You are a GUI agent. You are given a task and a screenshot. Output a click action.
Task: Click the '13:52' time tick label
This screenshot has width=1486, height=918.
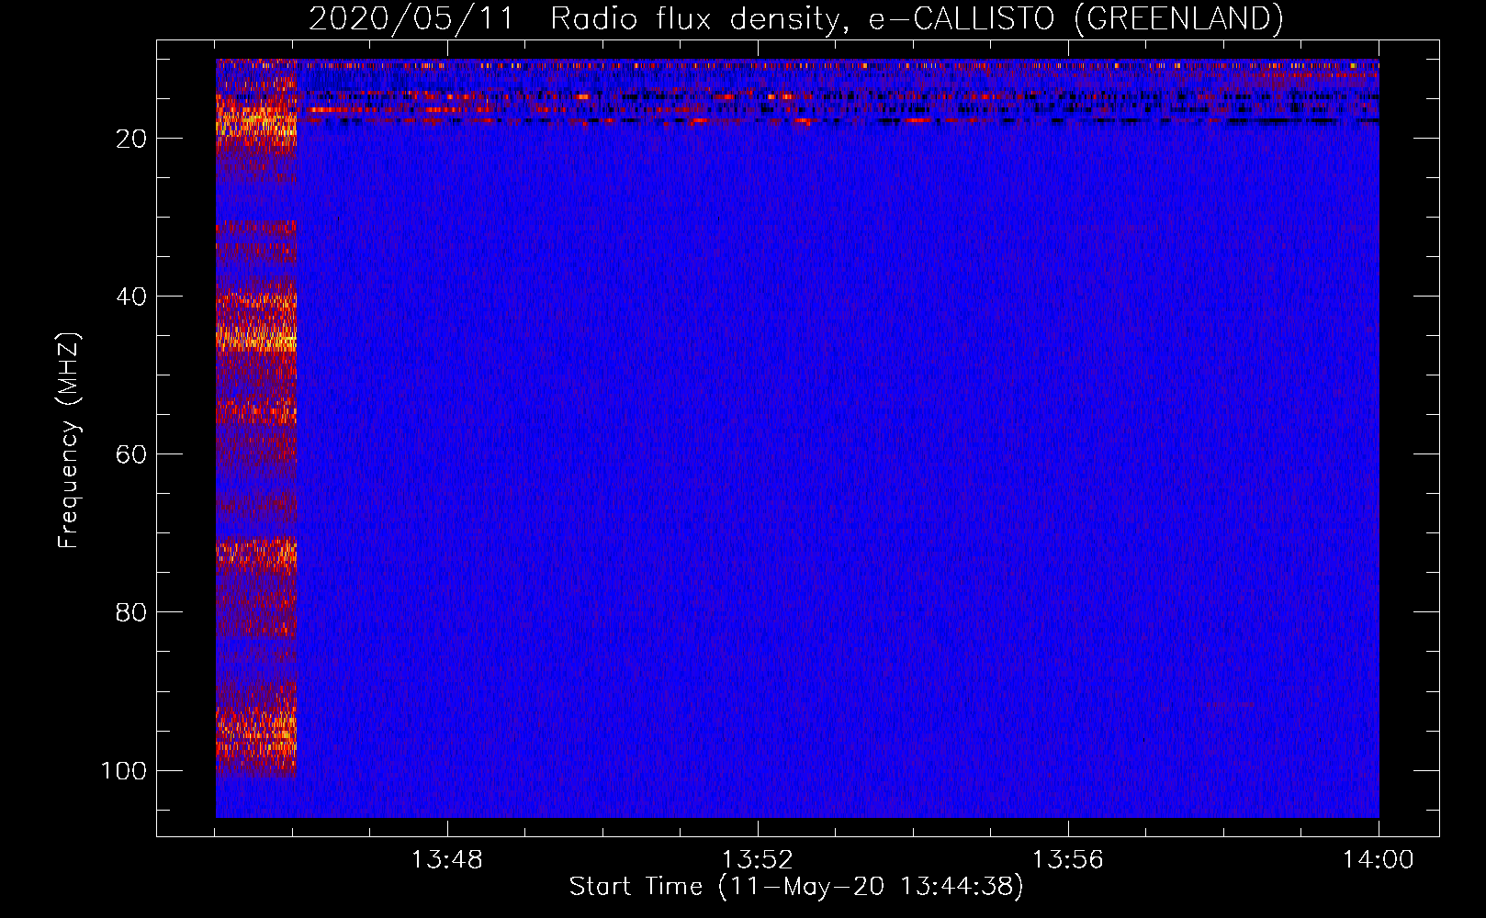[757, 860]
